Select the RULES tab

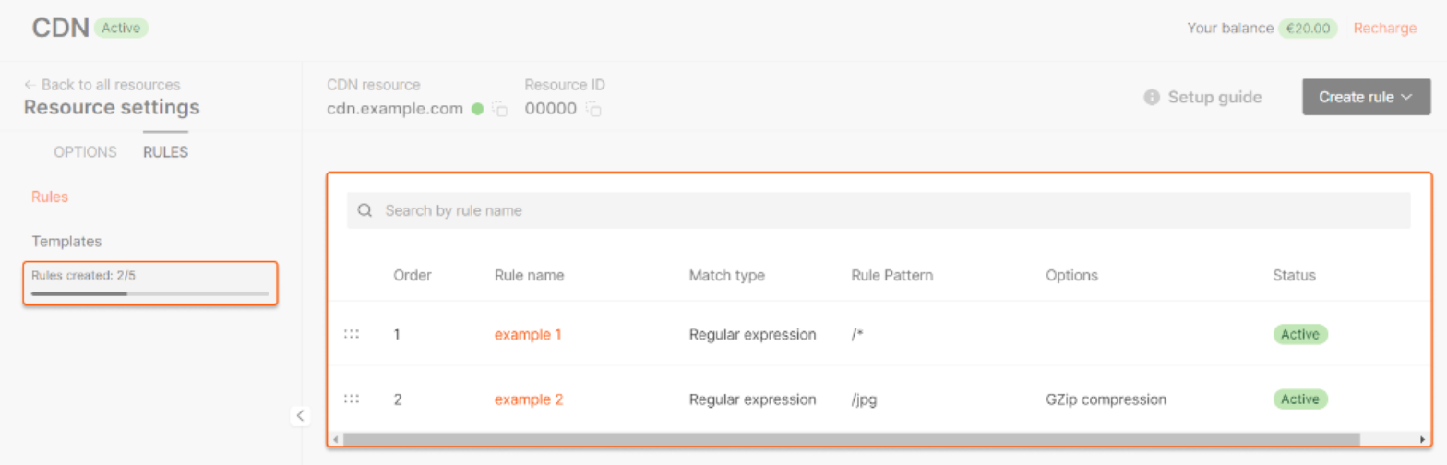(165, 152)
